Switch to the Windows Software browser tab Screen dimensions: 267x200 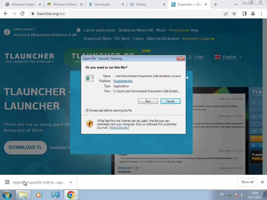pyautogui.click(x=65, y=4)
